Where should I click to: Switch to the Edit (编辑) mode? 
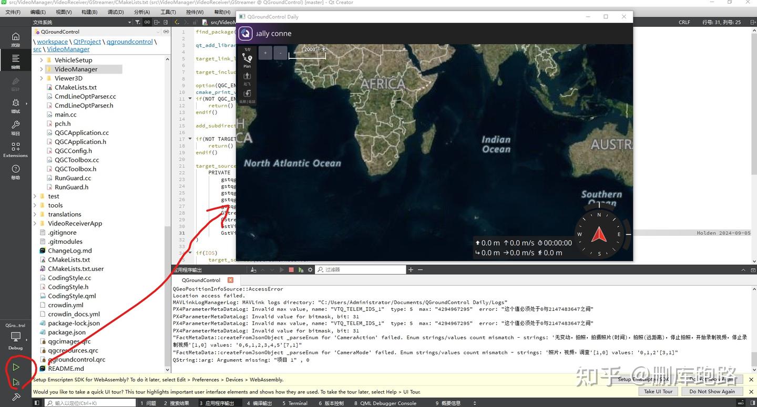pos(15,61)
